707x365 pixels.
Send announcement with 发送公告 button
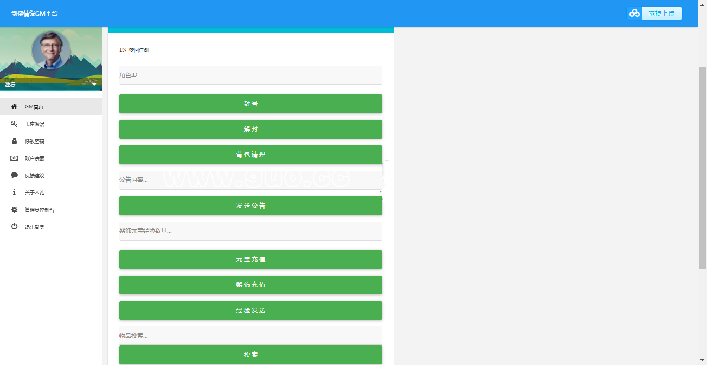point(250,206)
